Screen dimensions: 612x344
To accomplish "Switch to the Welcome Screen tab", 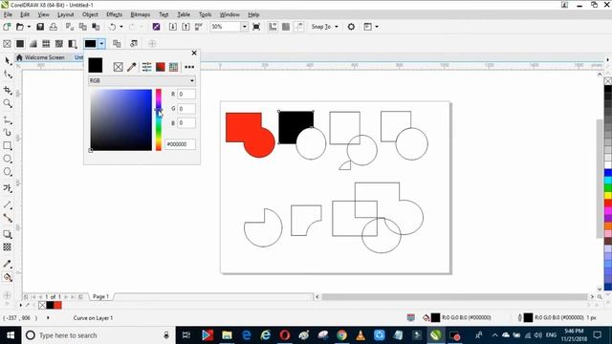I will (40, 57).
